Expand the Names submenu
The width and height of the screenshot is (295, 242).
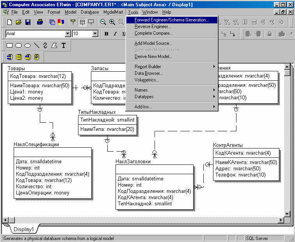click(172, 90)
